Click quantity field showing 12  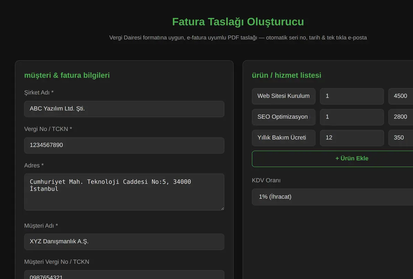(x=352, y=138)
